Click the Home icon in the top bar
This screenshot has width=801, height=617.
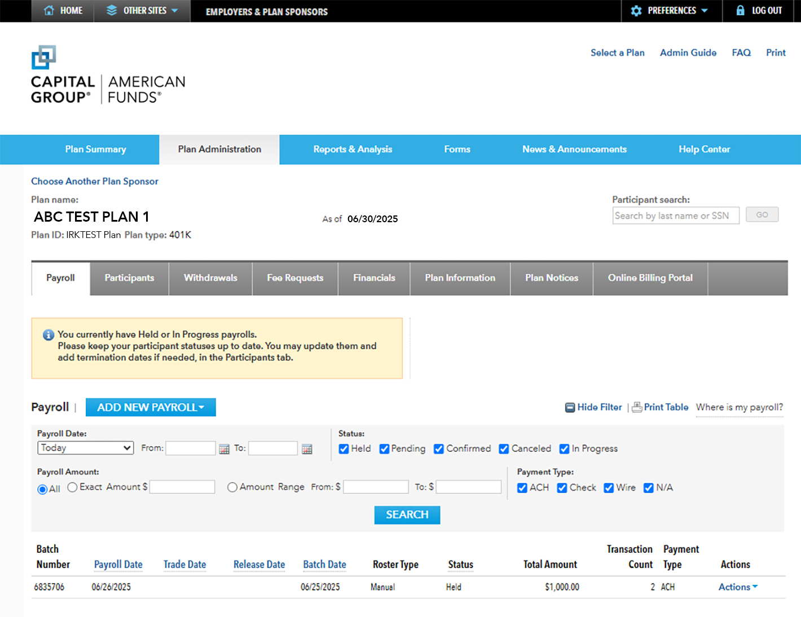49,10
